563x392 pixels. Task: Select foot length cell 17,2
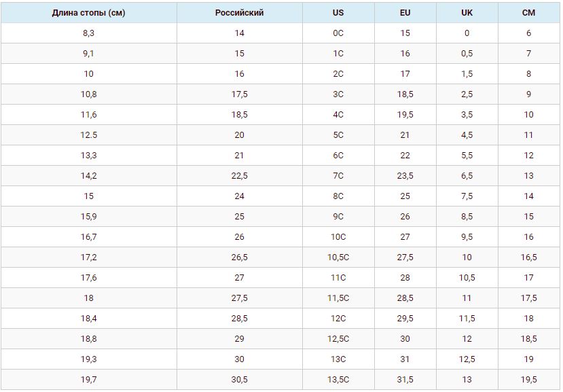tap(88, 257)
